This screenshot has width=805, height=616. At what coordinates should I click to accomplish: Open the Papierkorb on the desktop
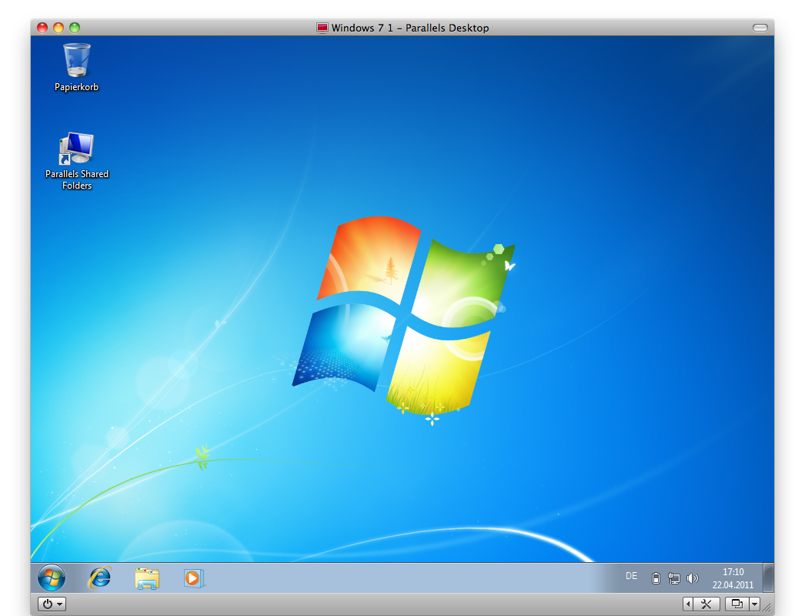click(x=75, y=62)
